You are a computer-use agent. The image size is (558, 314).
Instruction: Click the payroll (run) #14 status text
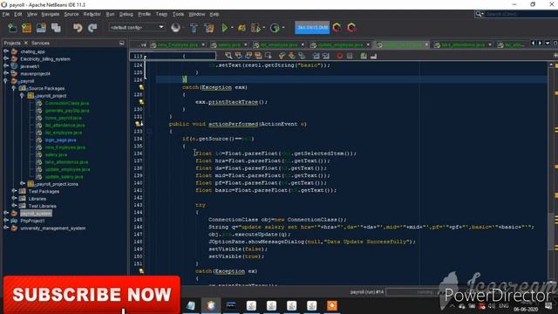367,292
